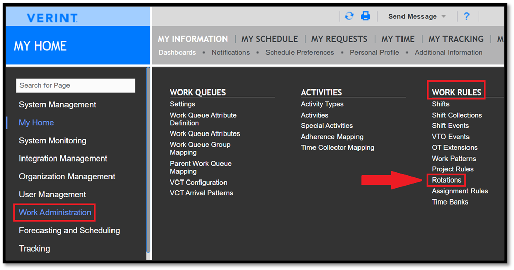Screen dimensions: 514x270
Task: Open Settings under Work Queues
Action: (183, 104)
